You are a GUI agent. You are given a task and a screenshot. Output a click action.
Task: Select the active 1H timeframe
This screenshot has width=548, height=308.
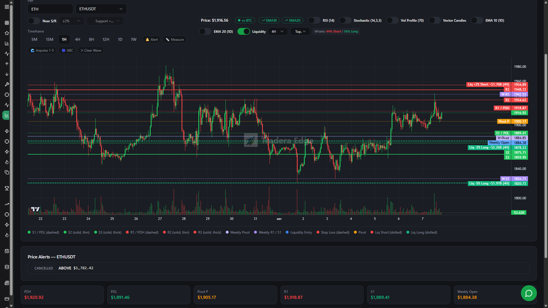click(64, 40)
